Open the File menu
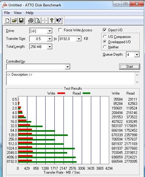Image resolution: width=145 pixels, height=177 pixels. 7,13
